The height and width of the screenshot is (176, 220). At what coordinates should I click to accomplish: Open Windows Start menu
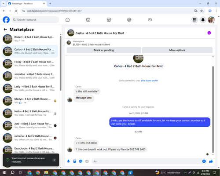(4, 172)
